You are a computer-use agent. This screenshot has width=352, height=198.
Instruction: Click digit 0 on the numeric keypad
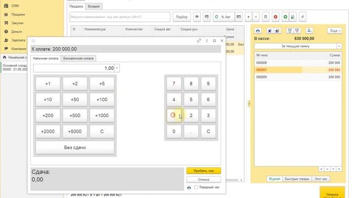(x=174, y=131)
